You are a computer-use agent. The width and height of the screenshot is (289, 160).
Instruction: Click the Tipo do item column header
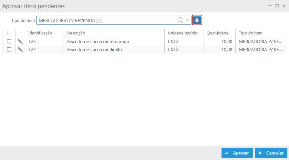[251, 33]
